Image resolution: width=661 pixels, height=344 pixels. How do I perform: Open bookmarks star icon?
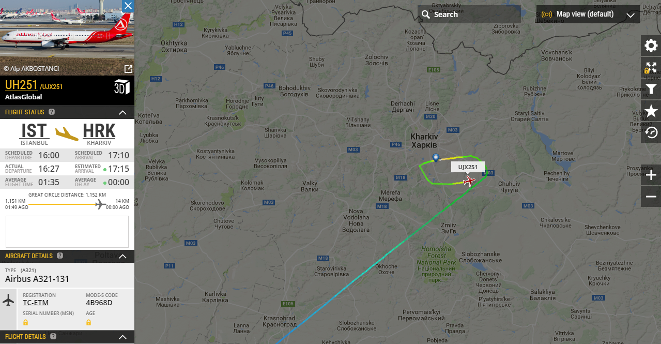coord(651,111)
